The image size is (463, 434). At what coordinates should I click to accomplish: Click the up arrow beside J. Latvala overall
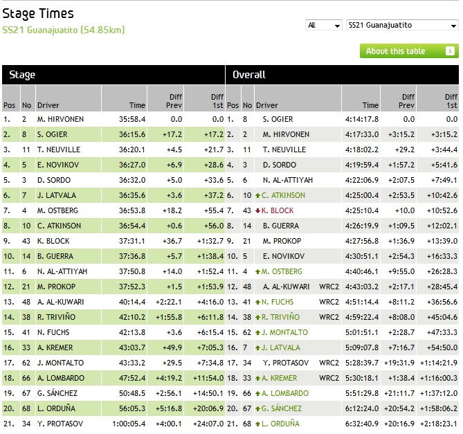click(258, 347)
